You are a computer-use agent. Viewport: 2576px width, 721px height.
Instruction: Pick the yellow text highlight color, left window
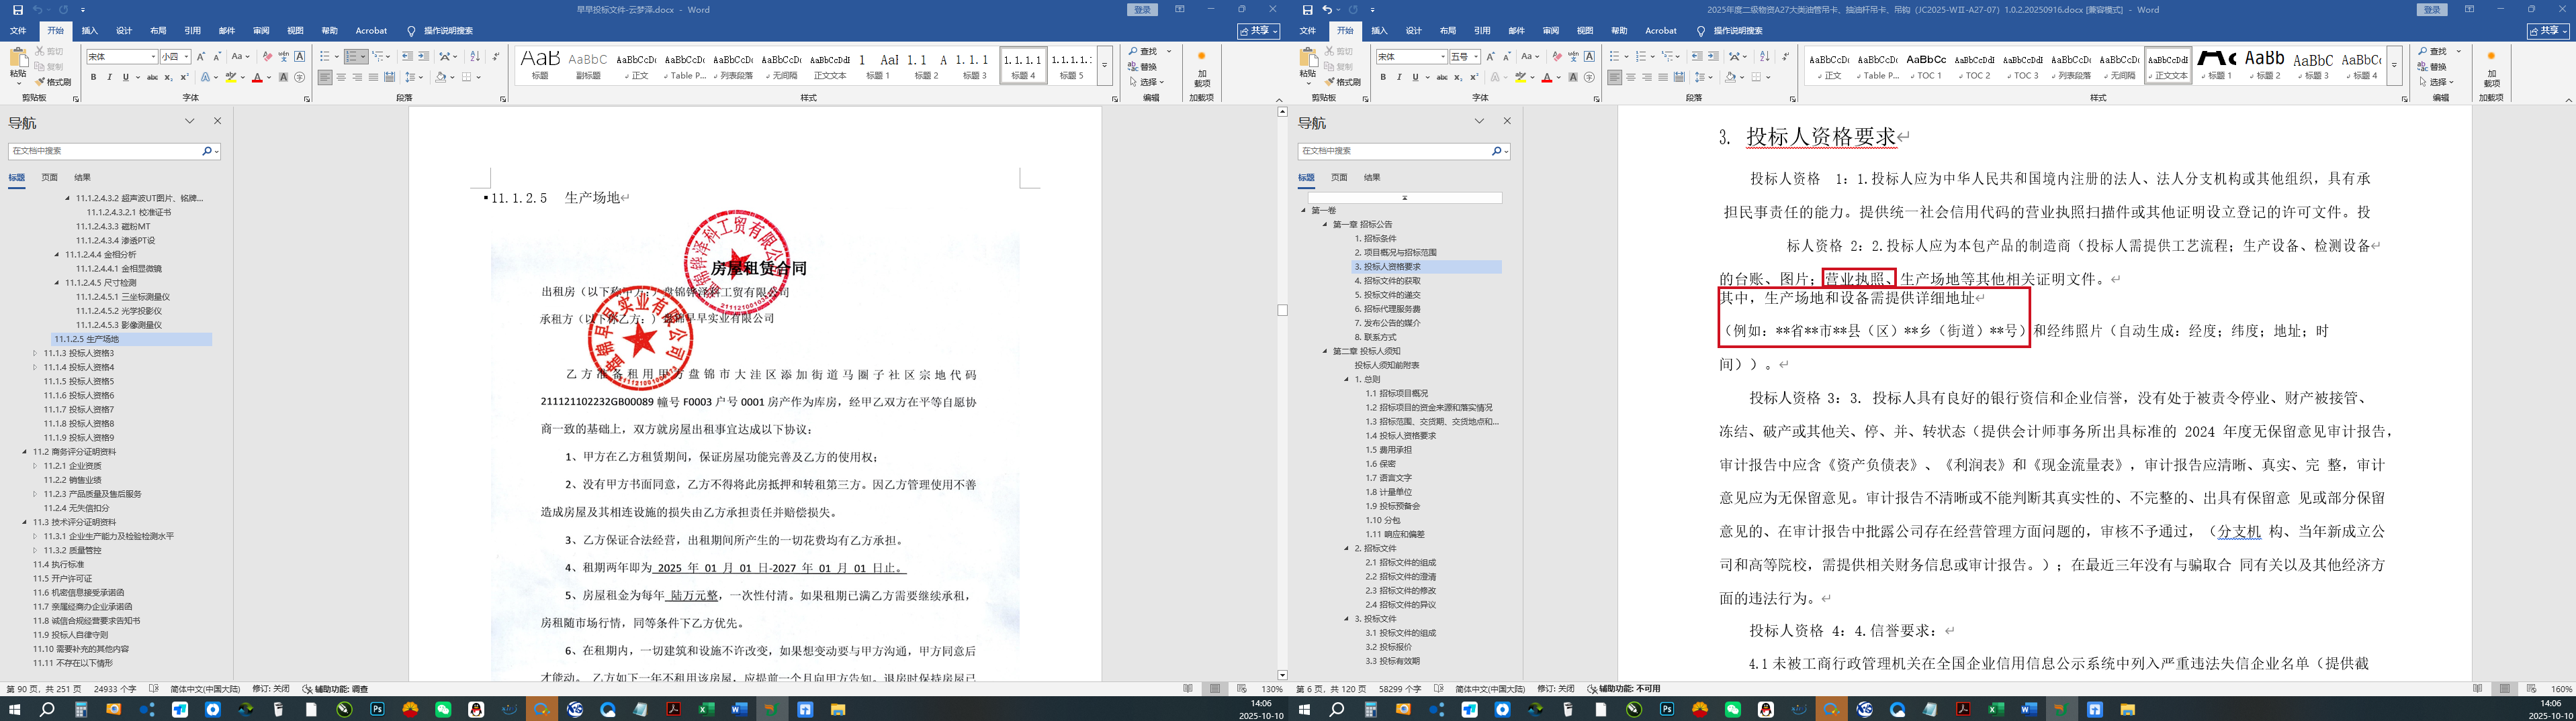coord(231,77)
